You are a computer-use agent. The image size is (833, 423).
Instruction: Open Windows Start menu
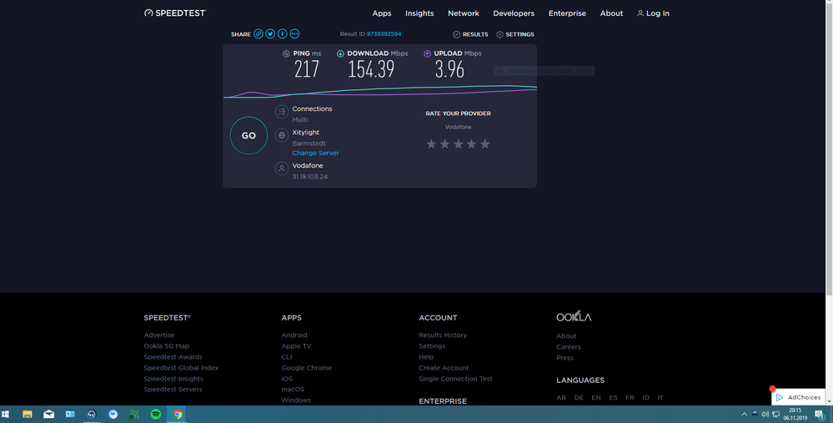click(6, 414)
